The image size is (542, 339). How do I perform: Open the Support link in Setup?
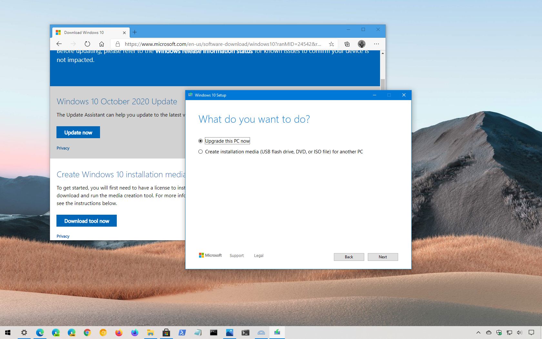237,256
